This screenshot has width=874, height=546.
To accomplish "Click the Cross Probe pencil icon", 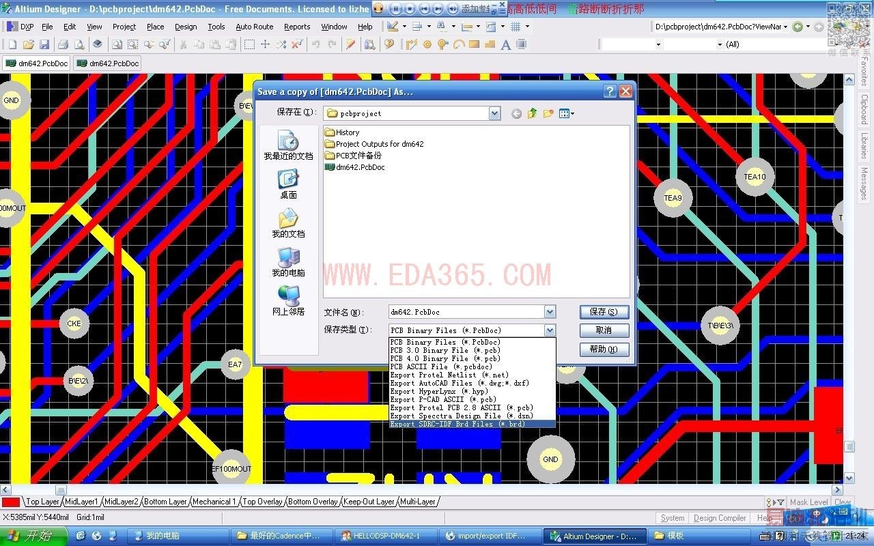I will click(351, 44).
